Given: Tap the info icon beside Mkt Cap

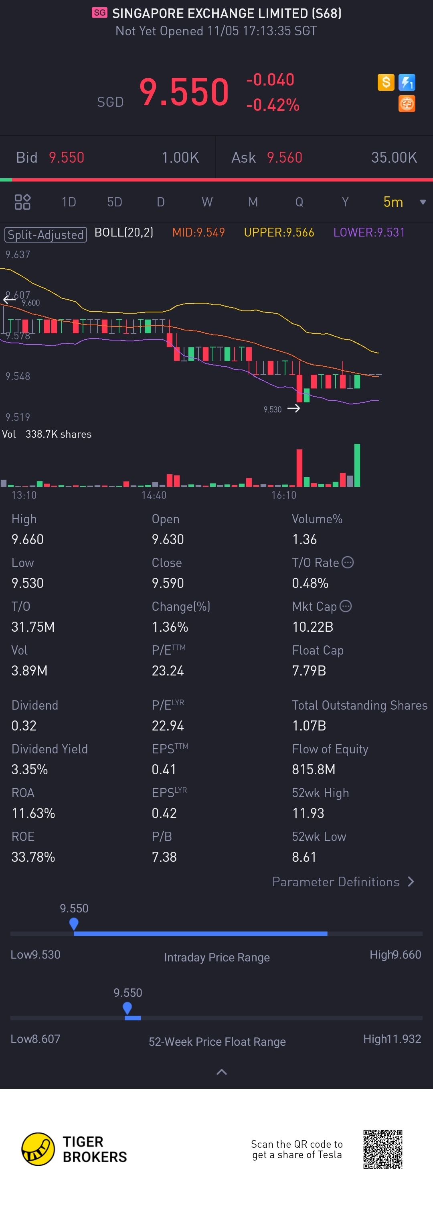Looking at the screenshot, I should tap(346, 606).
